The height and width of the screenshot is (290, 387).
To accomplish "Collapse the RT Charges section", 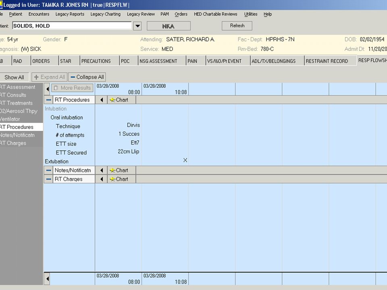I will (49, 179).
